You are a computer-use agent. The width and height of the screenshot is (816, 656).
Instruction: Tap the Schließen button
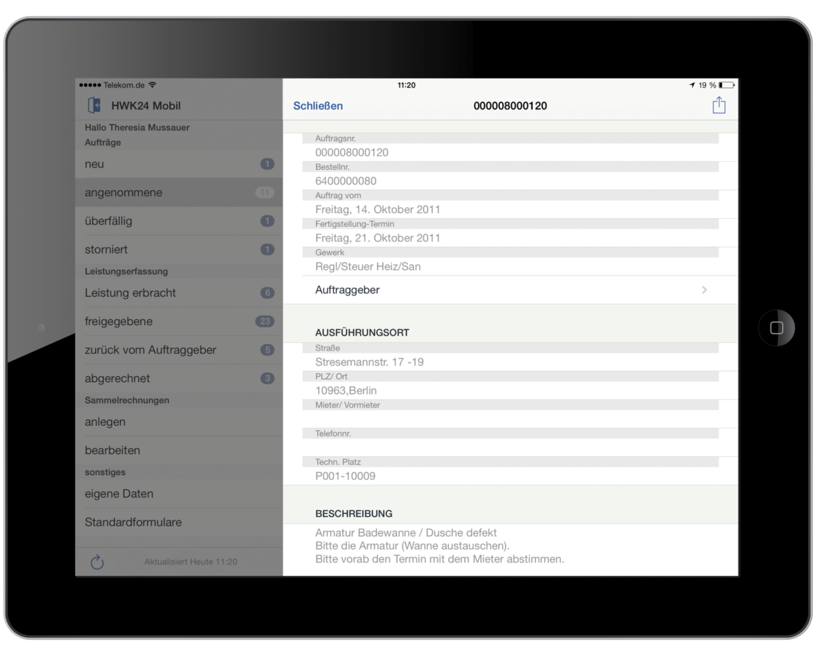tap(318, 106)
